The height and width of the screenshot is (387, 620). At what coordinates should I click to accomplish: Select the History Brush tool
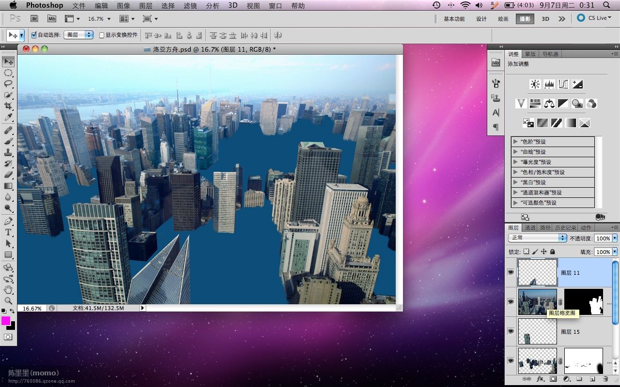point(8,164)
